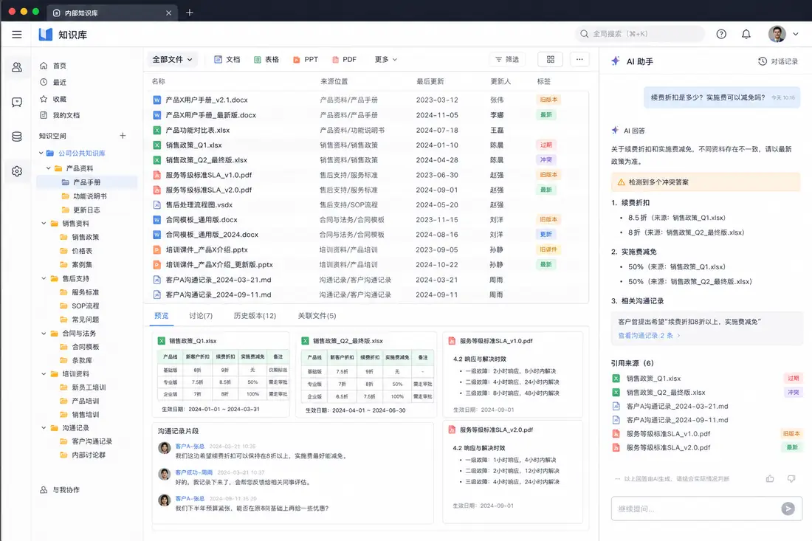The height and width of the screenshot is (541, 812).
Task: Click the 筛选 filter button
Action: click(507, 60)
